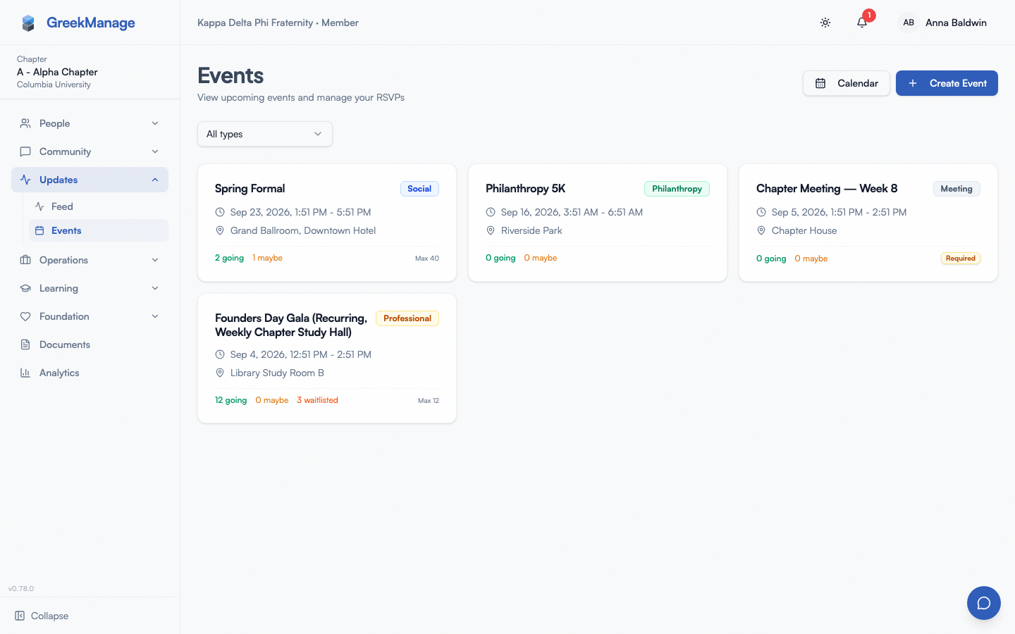Expand the Learning section chevron
The image size is (1015, 634).
[x=155, y=288]
